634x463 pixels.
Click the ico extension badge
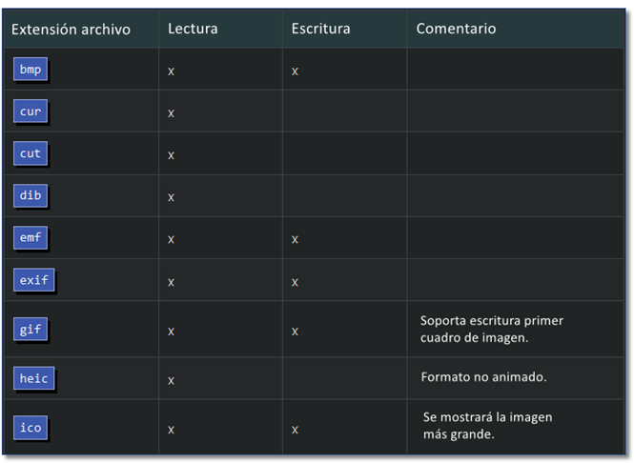click(31, 428)
